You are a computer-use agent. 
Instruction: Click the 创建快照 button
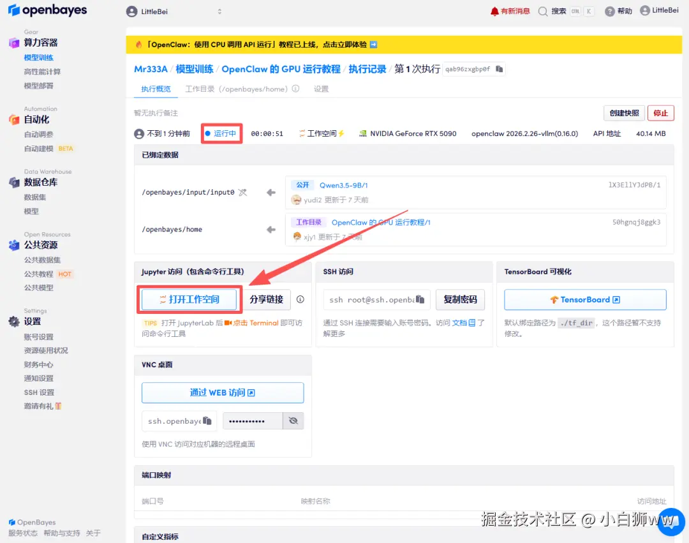(624, 113)
